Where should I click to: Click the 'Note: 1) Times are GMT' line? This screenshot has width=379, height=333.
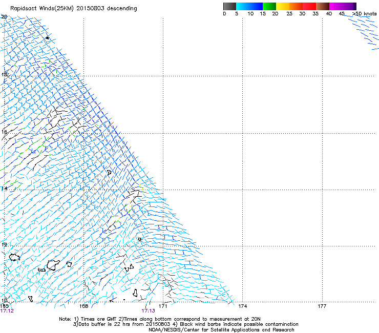pyautogui.click(x=160, y=319)
